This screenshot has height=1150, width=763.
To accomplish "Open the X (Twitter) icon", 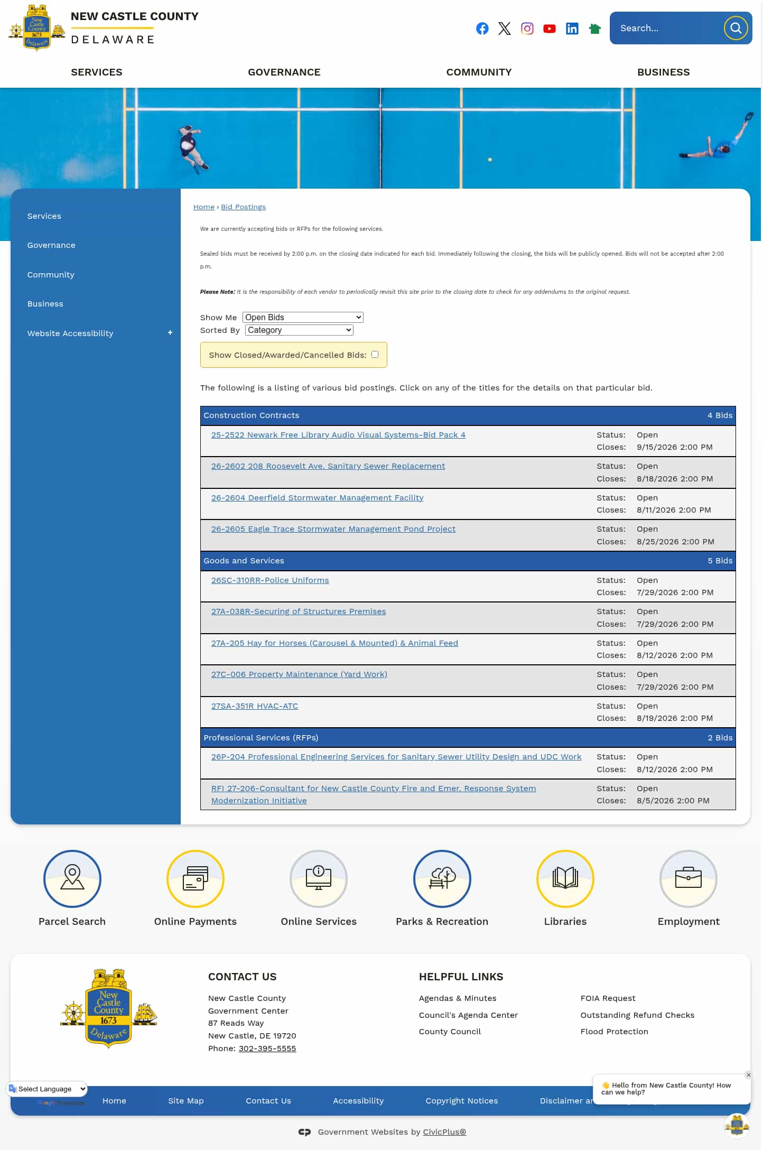I will pyautogui.click(x=505, y=29).
